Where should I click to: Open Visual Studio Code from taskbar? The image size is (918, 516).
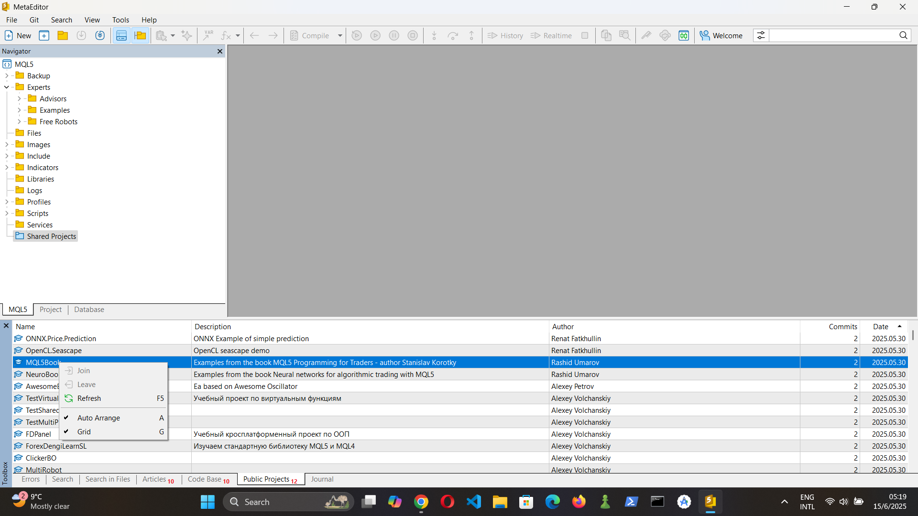474,502
